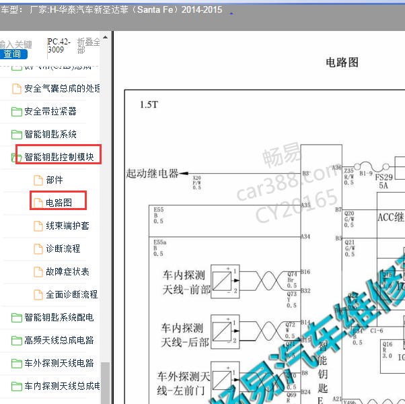This screenshot has height=404, width=405.
Task: Click the 起动继电器 label in diagram
Action: coord(152,174)
